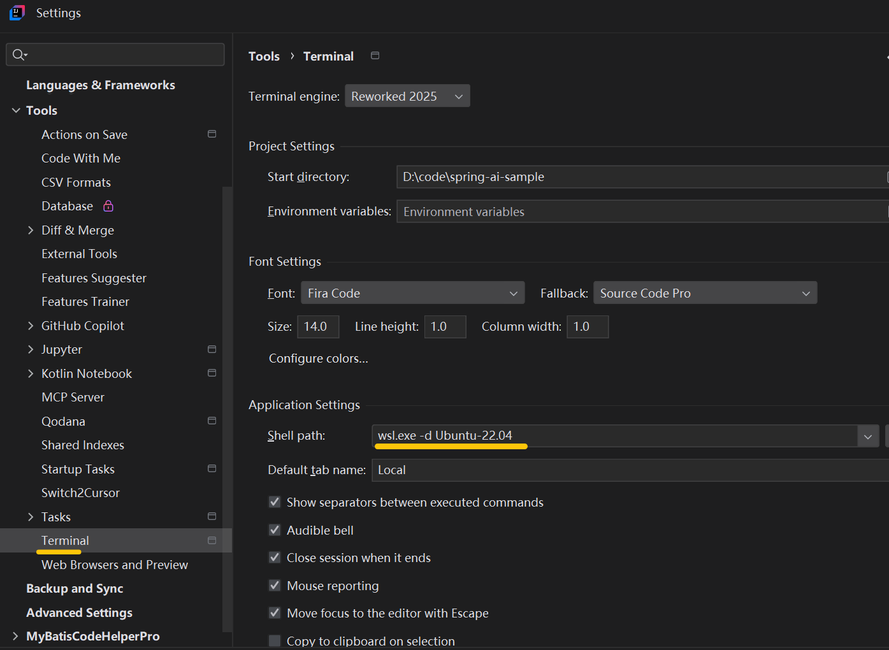Select Features Trainer

85,301
